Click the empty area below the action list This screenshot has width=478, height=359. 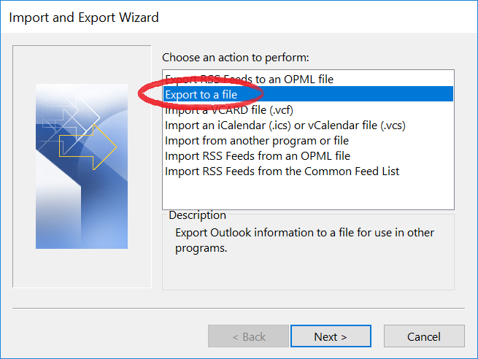(308, 194)
